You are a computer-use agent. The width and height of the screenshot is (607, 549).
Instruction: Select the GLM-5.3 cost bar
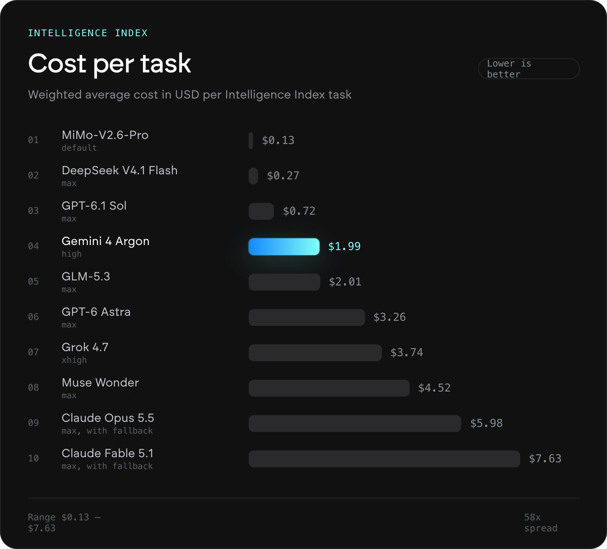(285, 282)
